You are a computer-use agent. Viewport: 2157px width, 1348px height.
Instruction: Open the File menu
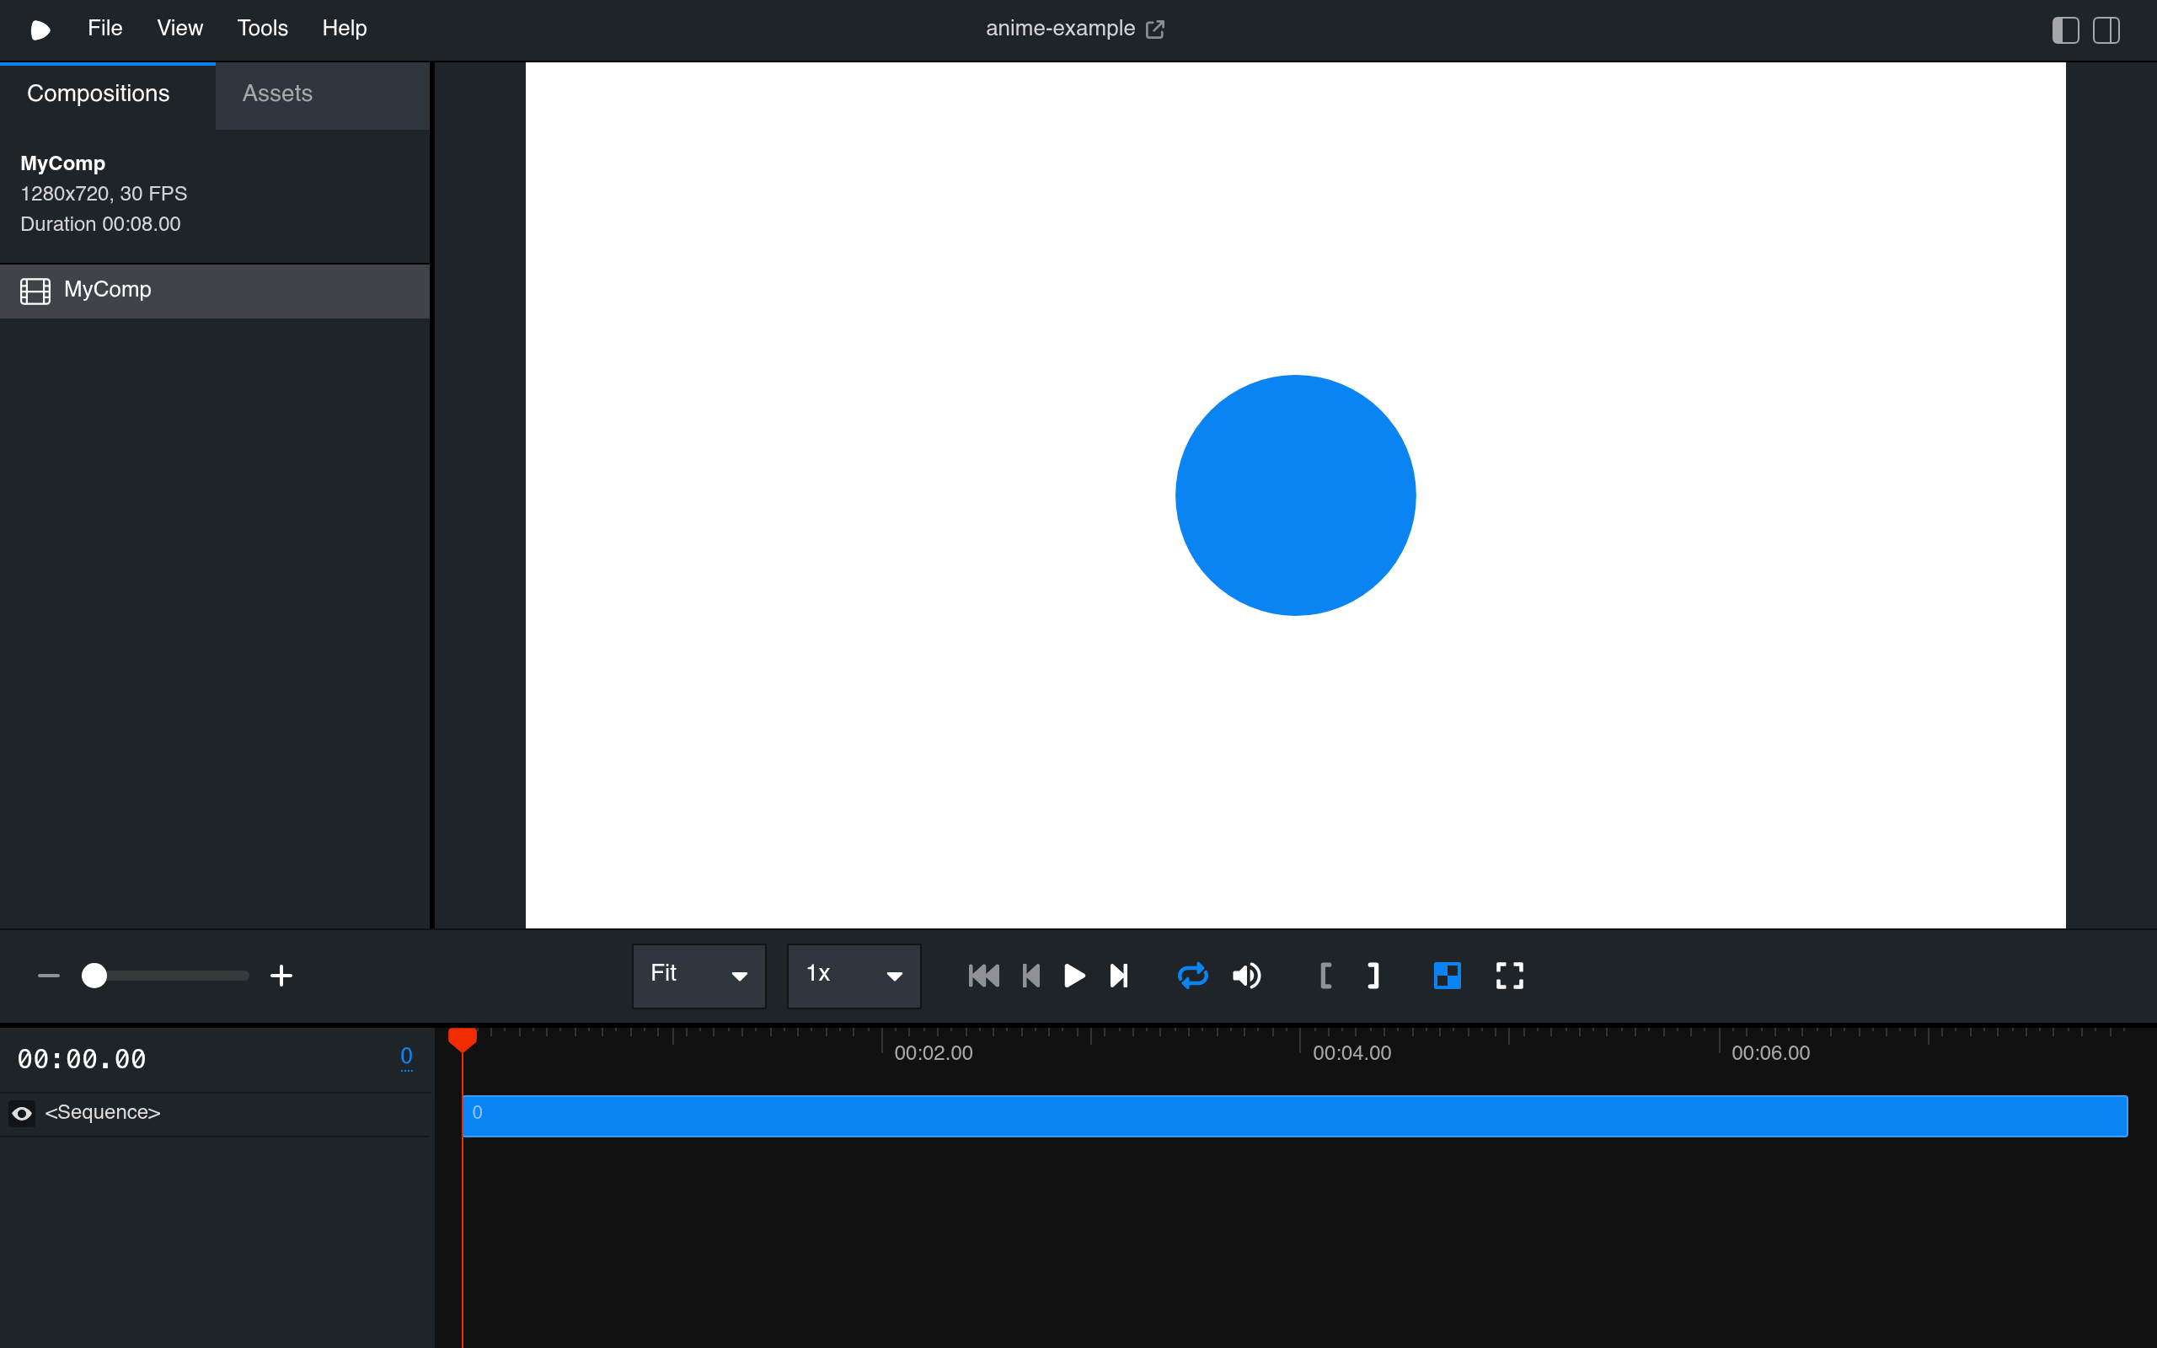[x=104, y=29]
